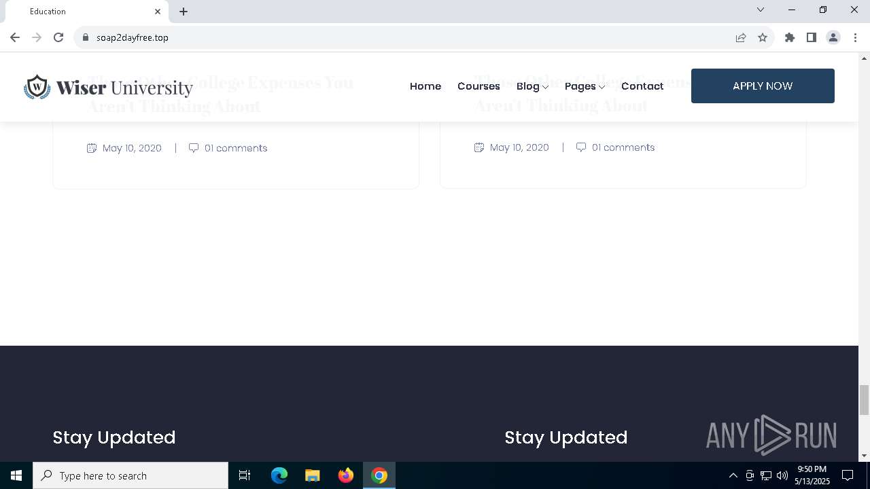
Task: Launch Microsoft Edge from the taskbar
Action: [x=279, y=475]
